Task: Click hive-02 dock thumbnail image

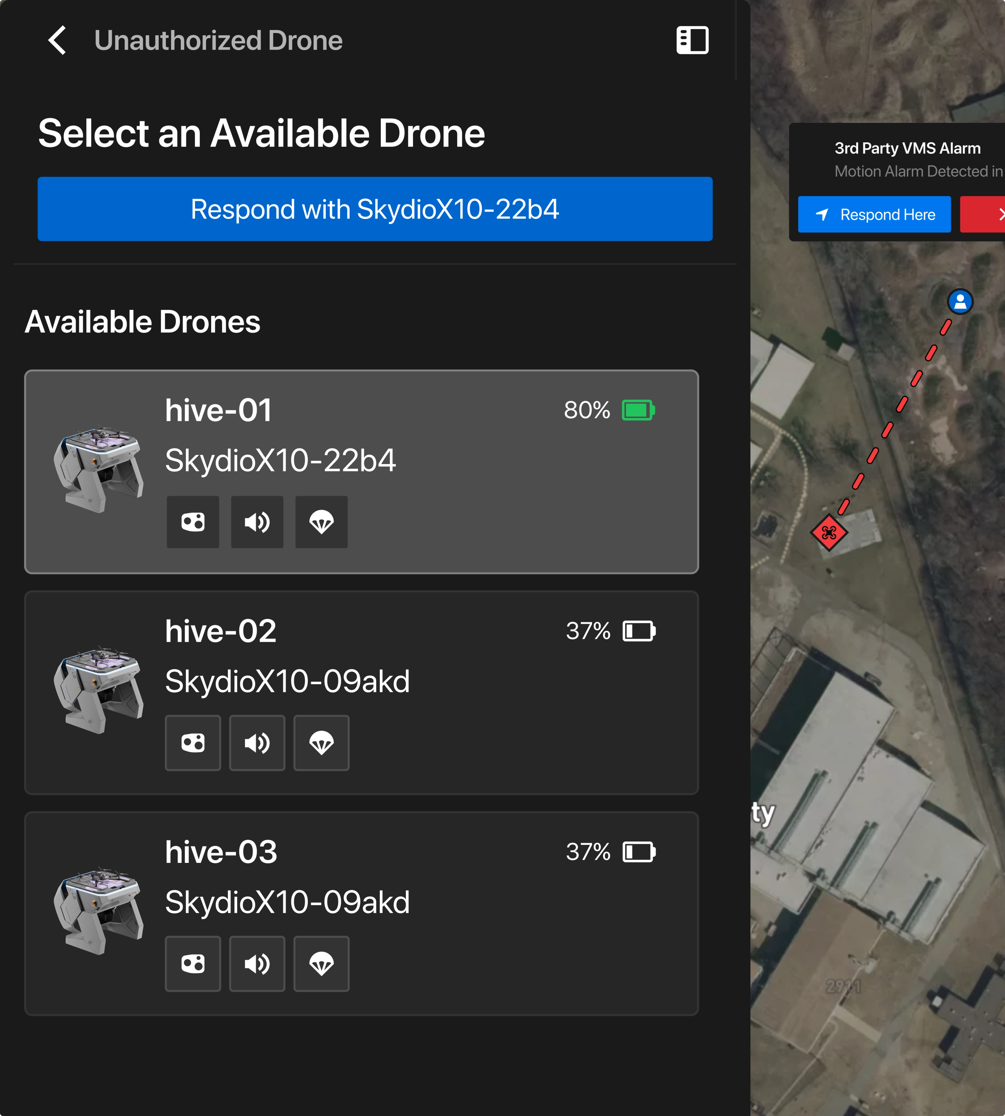Action: [98, 690]
